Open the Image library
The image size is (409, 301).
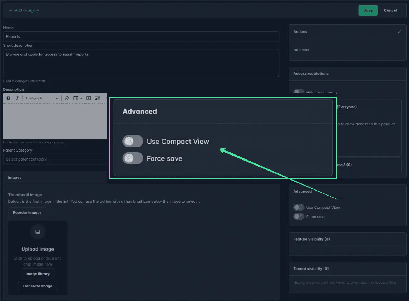[38, 274]
